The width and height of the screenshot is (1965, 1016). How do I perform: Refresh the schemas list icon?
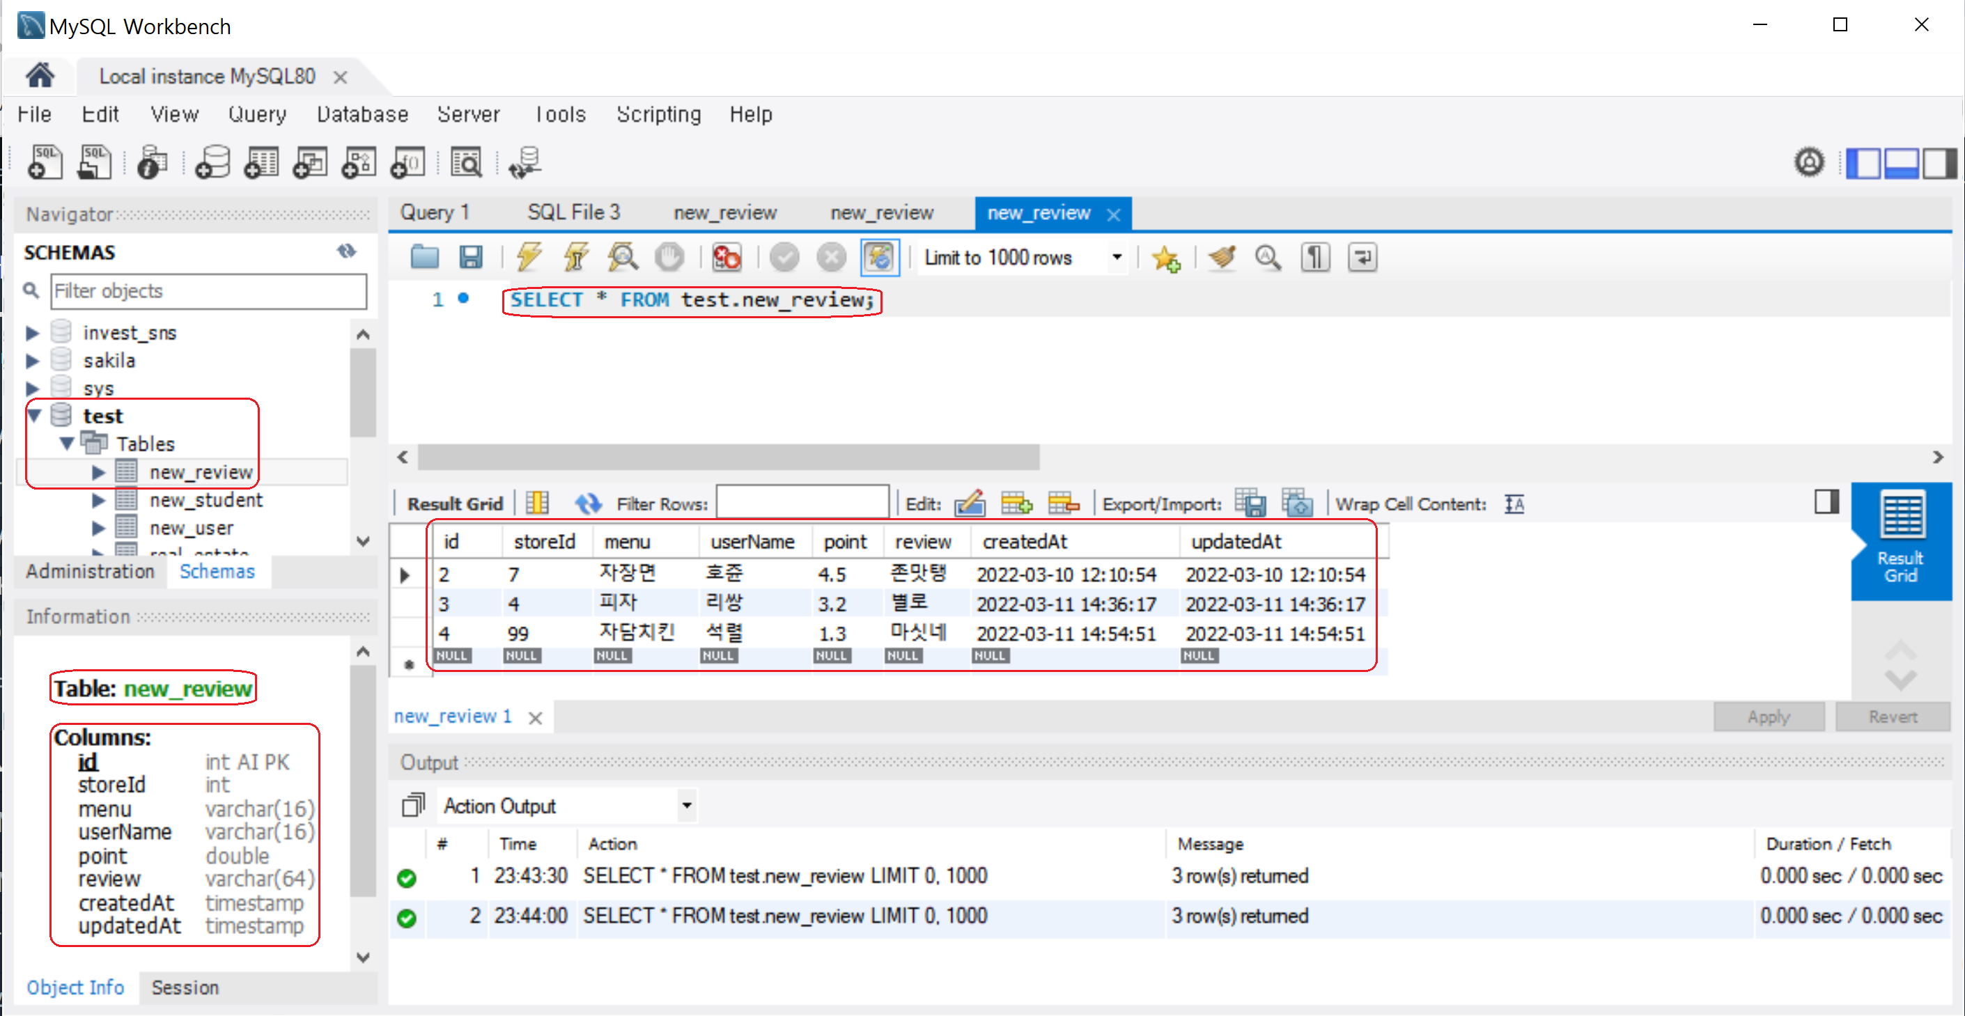pos(346,251)
